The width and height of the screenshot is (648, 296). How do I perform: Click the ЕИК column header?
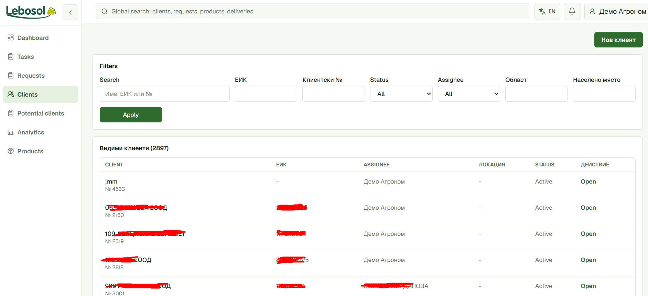[x=281, y=165]
